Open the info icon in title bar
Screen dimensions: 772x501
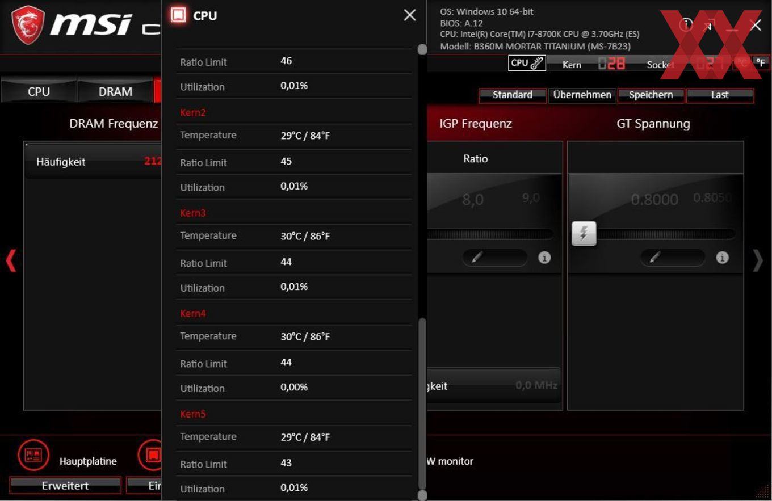click(x=686, y=24)
